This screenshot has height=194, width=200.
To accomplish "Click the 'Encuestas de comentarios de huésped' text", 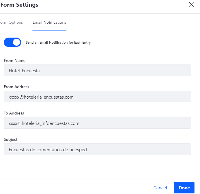I will [48, 149].
